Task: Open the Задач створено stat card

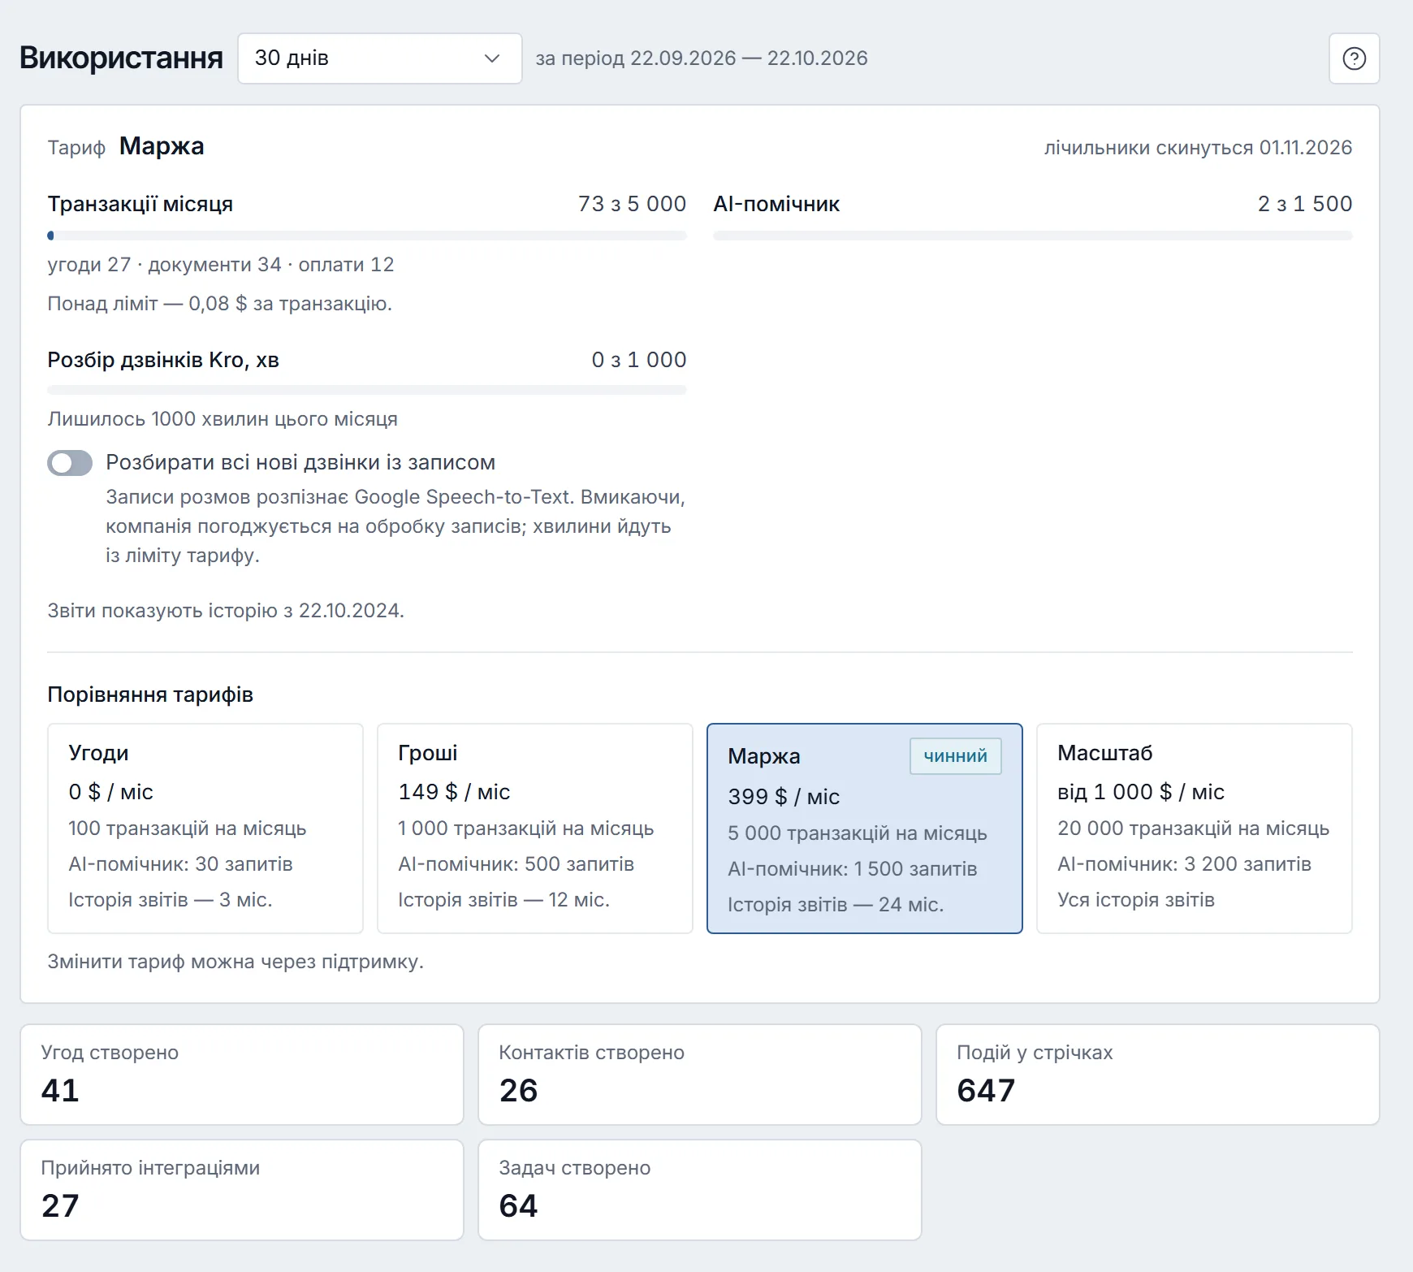Action: (x=700, y=1190)
